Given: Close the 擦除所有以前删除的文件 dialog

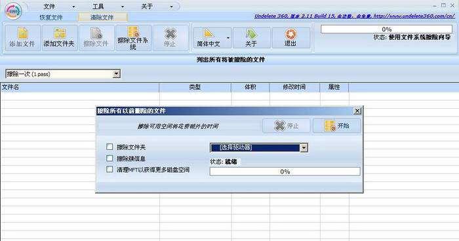Looking at the screenshot, I should point(357,111).
